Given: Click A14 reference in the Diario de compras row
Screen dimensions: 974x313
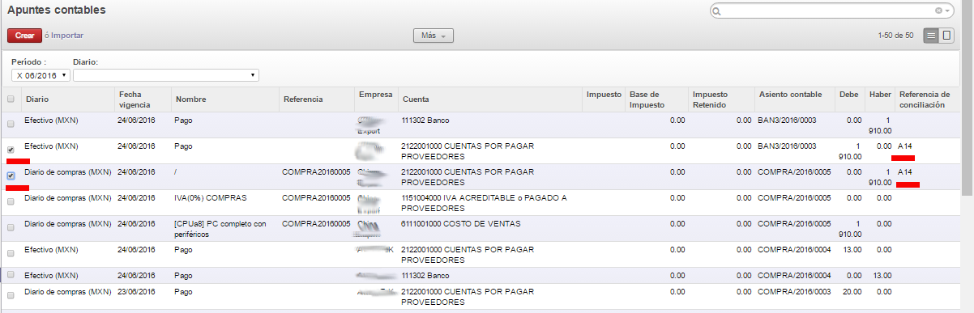Looking at the screenshot, I should (x=906, y=172).
